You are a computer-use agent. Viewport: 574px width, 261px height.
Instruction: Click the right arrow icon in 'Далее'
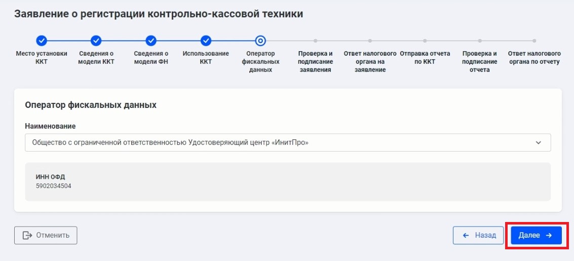point(549,235)
